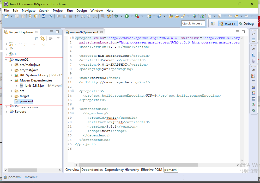This screenshot has height=183, width=260.
Task: Expand the src/test/java folder
Action: click(11, 70)
